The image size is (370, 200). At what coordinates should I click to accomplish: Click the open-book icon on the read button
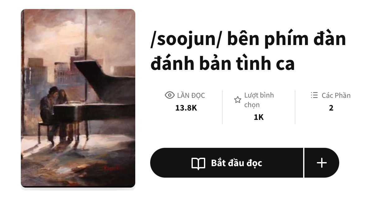click(198, 163)
